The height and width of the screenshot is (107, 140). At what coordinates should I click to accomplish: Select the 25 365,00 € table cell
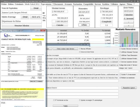(62, 37)
